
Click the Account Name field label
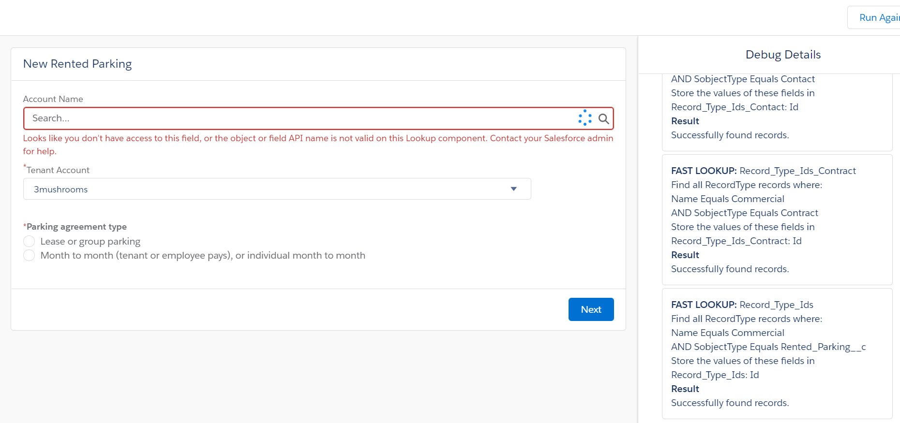click(53, 99)
